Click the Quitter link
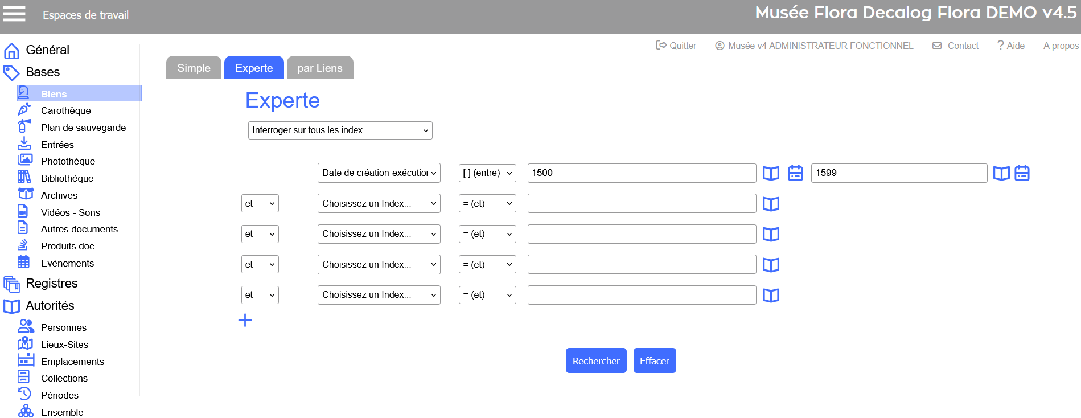Screen dimensions: 1081x418 tap(676, 46)
